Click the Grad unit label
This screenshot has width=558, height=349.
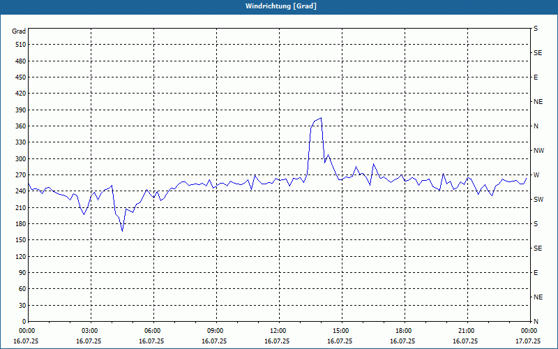pos(19,31)
